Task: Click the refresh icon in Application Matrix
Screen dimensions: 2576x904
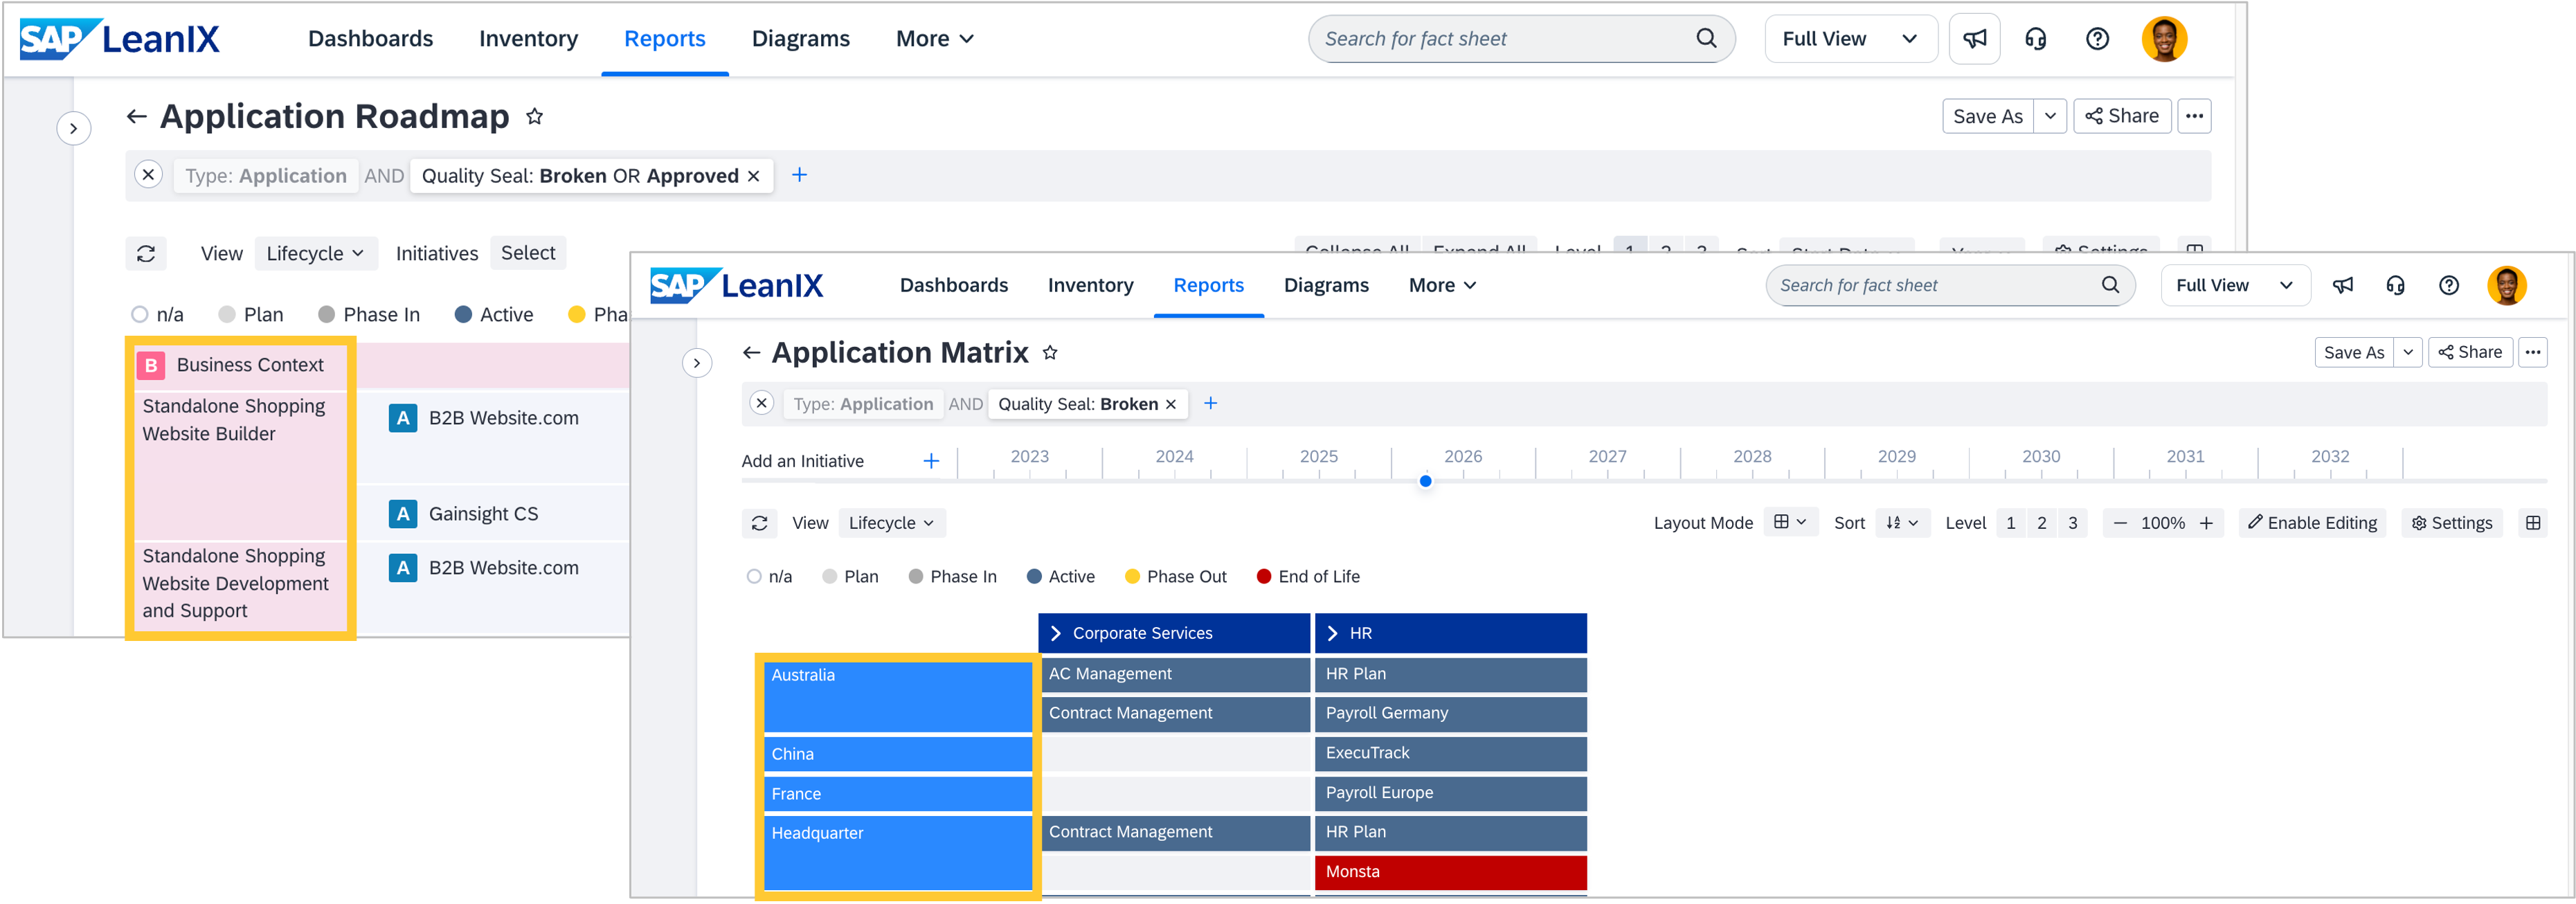Action: tap(760, 523)
